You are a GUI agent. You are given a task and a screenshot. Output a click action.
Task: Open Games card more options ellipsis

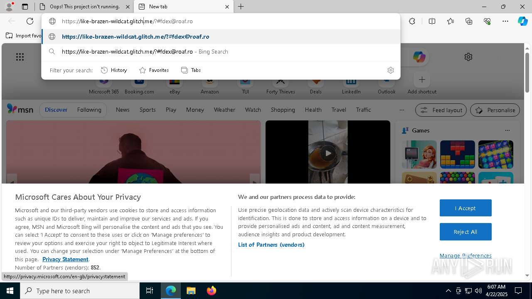pos(507,130)
